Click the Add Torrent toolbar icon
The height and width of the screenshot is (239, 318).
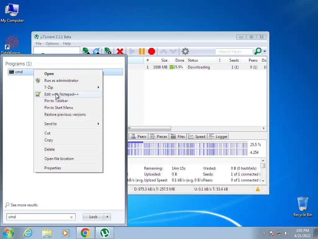(x=86, y=51)
